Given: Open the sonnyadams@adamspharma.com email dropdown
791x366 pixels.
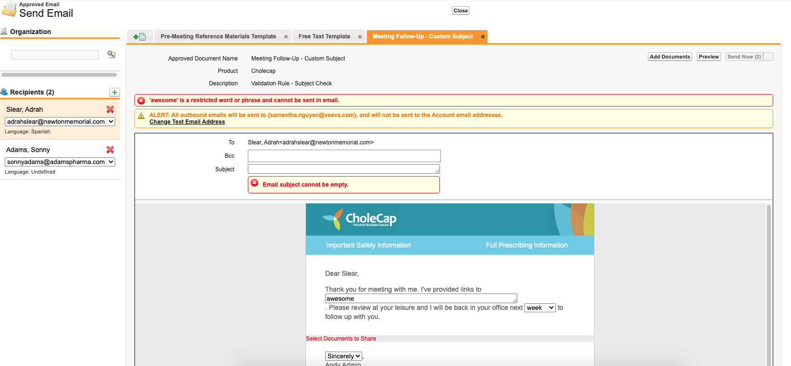Looking at the screenshot, I should point(60,162).
